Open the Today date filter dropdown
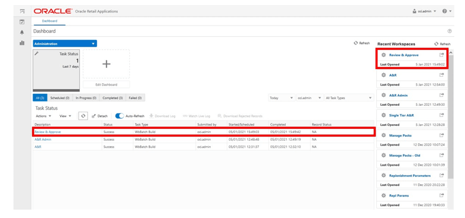Viewport: 465px width, 218px height. 281,98
